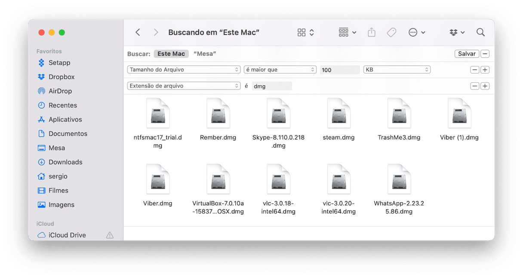This screenshot has height=278, width=523.
Task: Select the ntfsmac17_trial.dmg file icon
Action: (x=158, y=113)
